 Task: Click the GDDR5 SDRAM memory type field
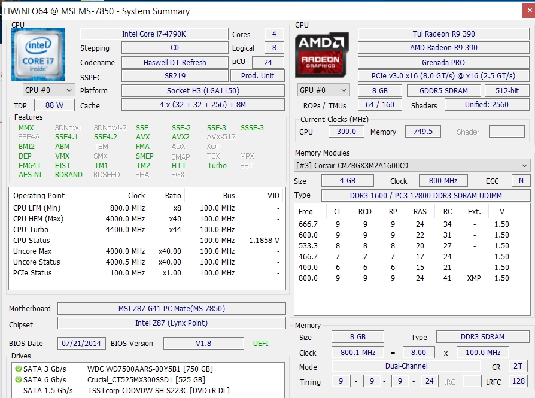pyautogui.click(x=443, y=91)
